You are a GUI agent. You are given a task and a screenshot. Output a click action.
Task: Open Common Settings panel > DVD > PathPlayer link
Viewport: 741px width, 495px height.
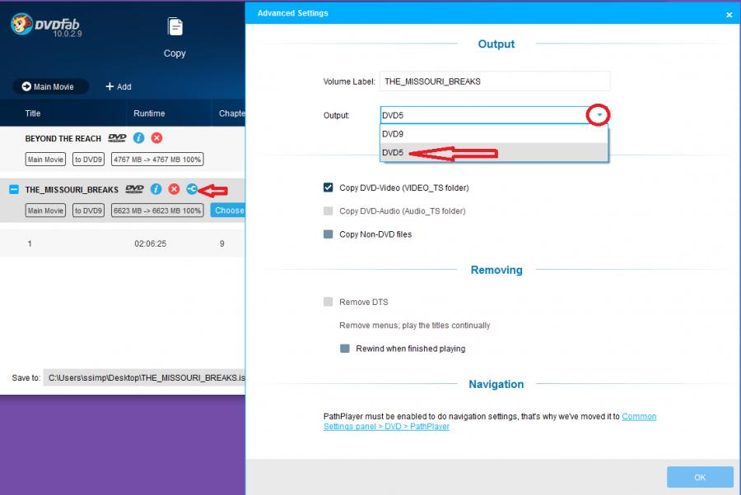(x=490, y=421)
